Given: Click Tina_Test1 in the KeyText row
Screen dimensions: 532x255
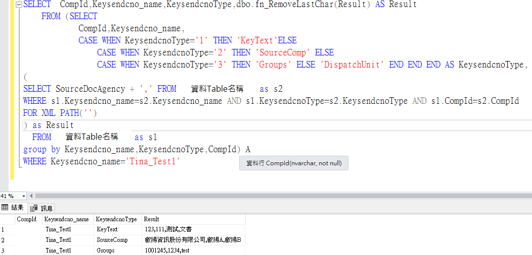Looking at the screenshot, I should [68, 229].
